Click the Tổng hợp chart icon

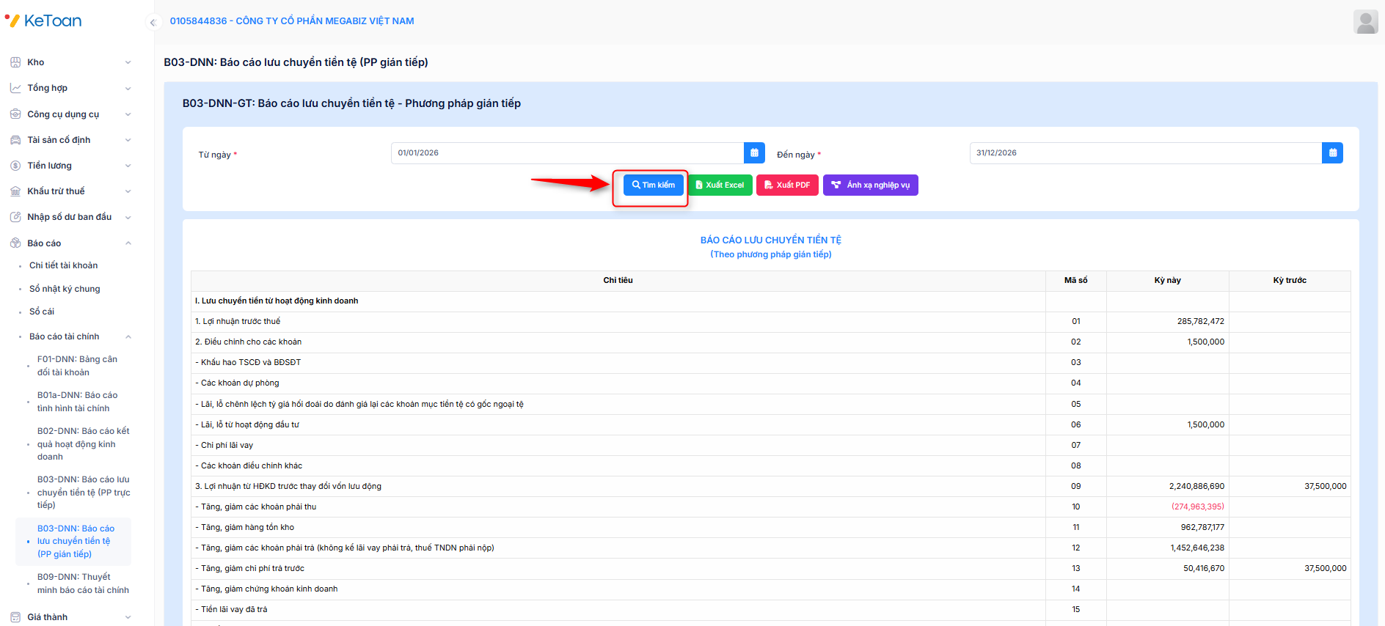click(x=15, y=88)
